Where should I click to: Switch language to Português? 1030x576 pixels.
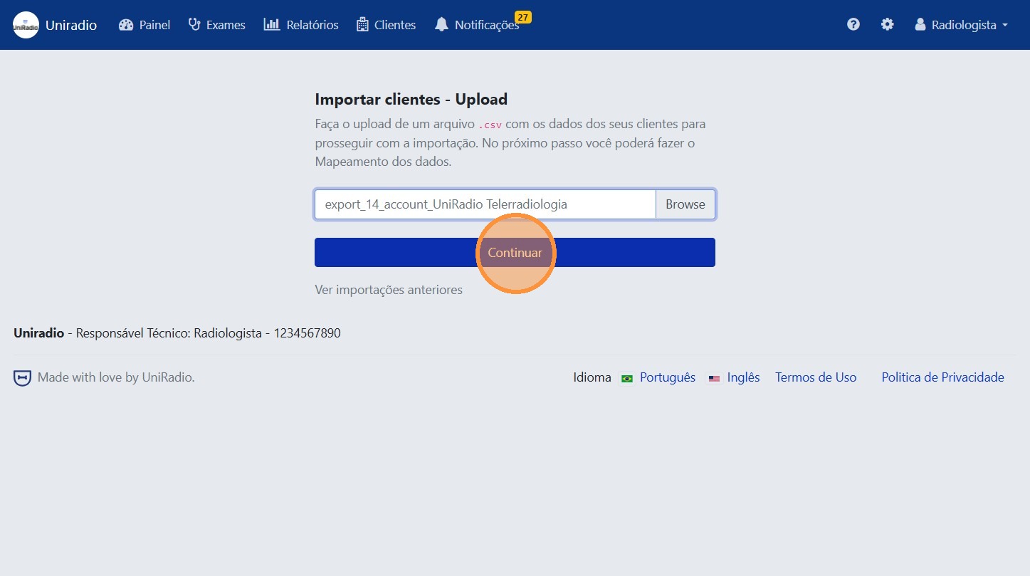(667, 377)
